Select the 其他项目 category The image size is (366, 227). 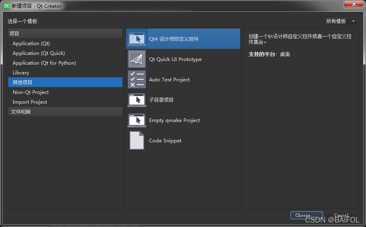click(65, 82)
